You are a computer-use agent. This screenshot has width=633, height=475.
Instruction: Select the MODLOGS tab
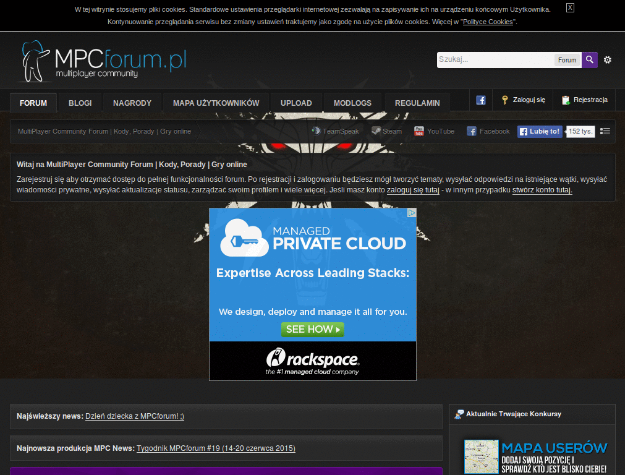(352, 103)
